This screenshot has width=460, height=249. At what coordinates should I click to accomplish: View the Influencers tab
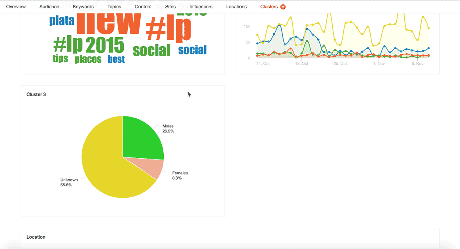(201, 7)
